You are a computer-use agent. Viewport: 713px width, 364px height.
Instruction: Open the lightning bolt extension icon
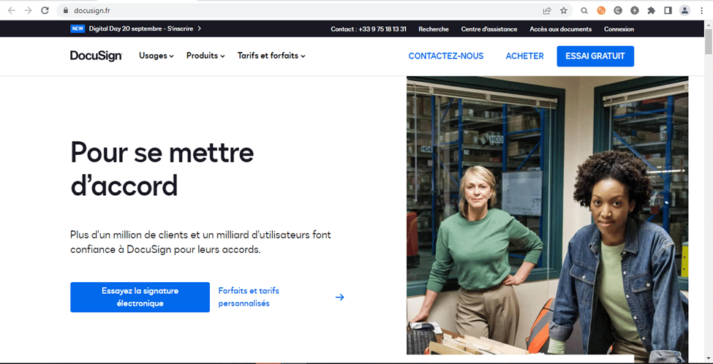click(635, 10)
